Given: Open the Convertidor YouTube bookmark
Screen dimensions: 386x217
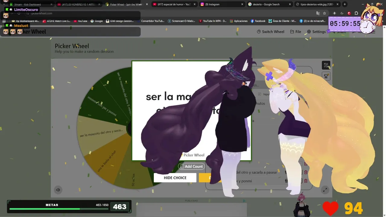Looking at the screenshot, I should click(150, 21).
